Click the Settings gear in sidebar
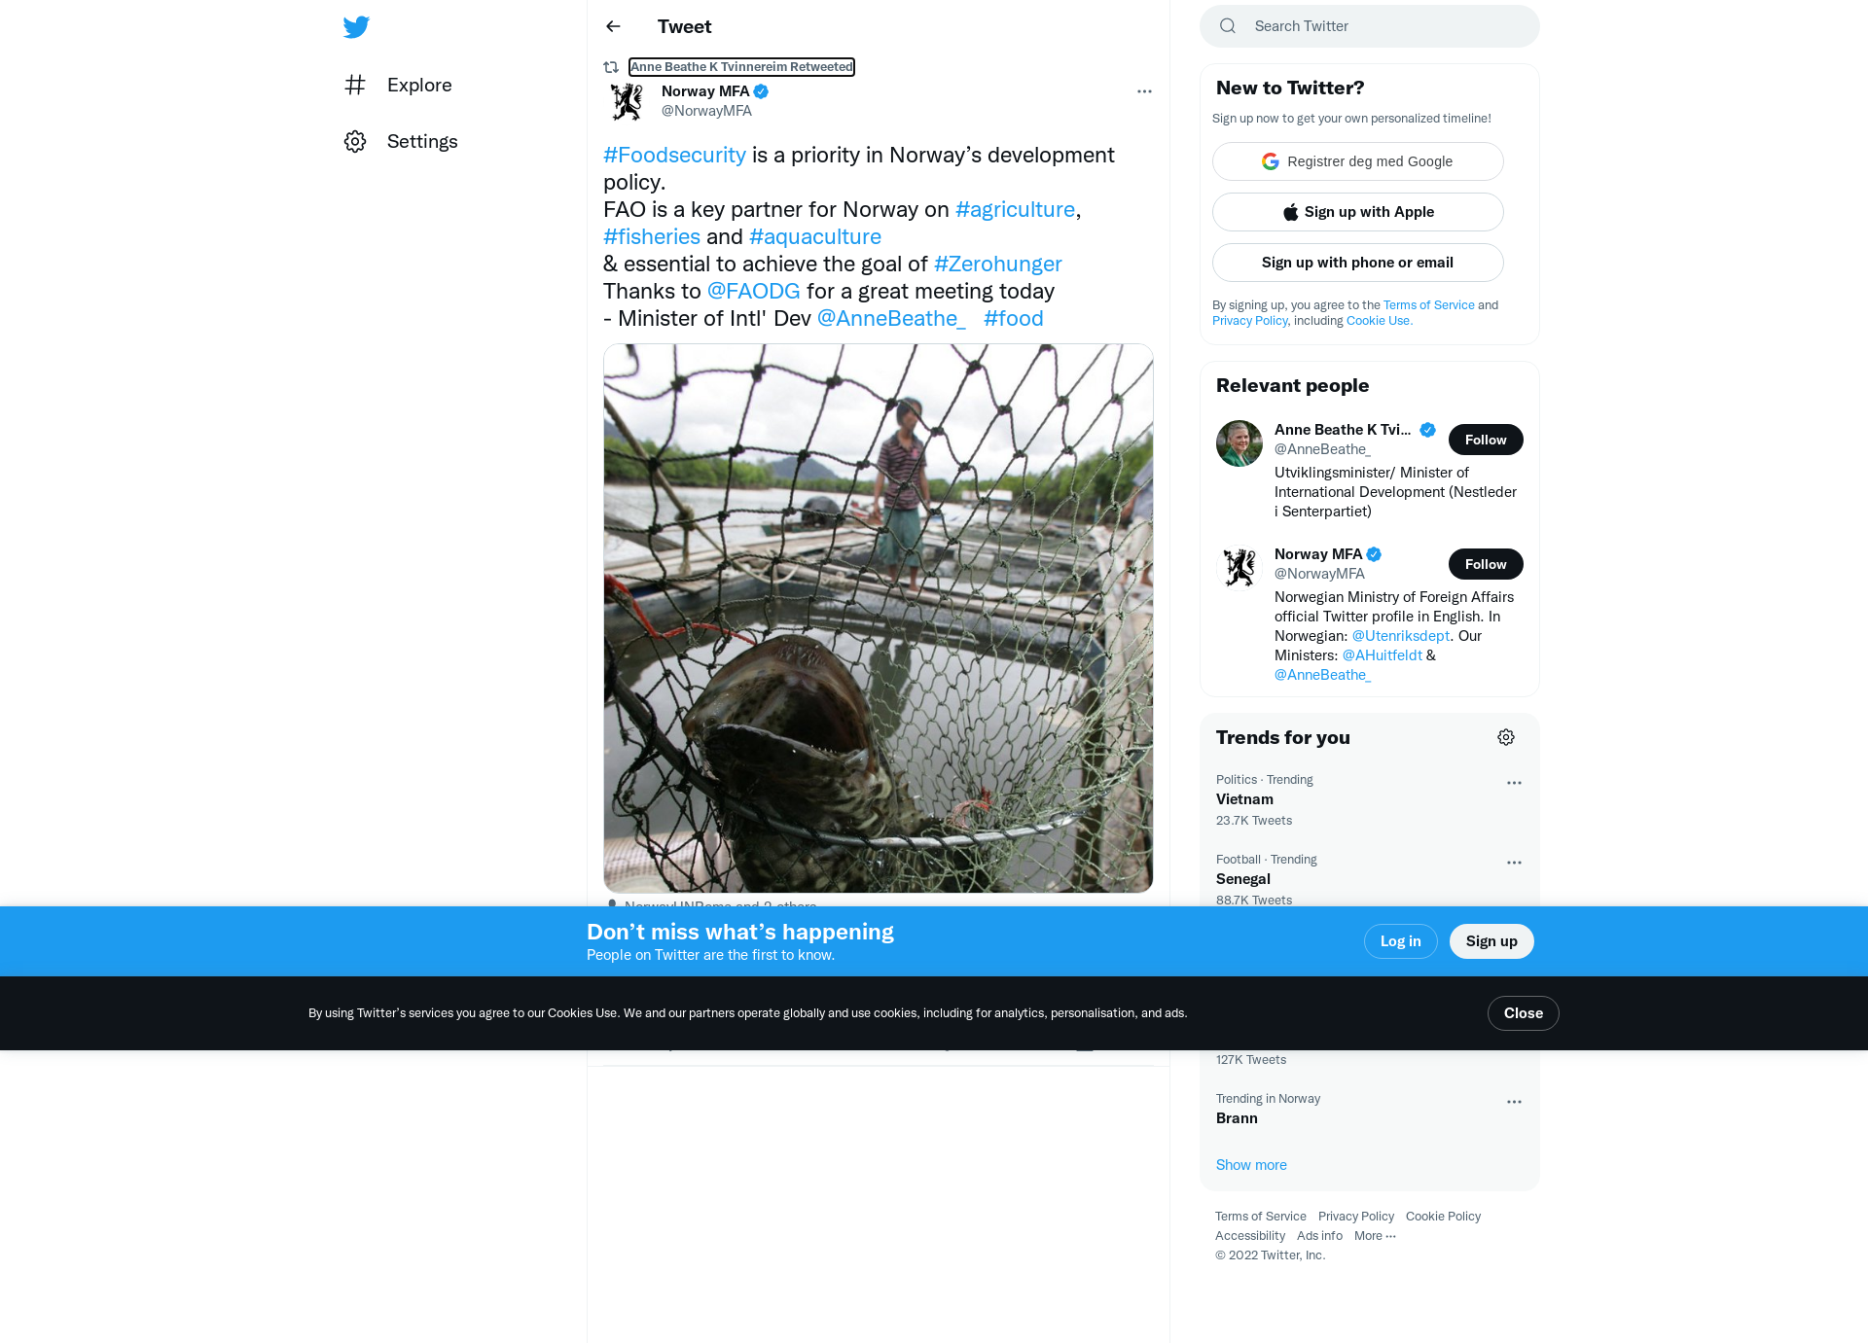 tap(355, 142)
